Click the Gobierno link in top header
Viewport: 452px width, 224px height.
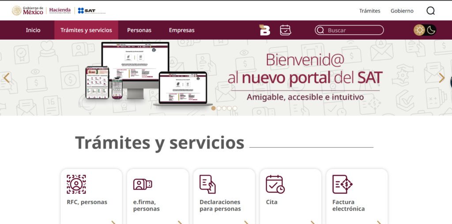click(402, 11)
